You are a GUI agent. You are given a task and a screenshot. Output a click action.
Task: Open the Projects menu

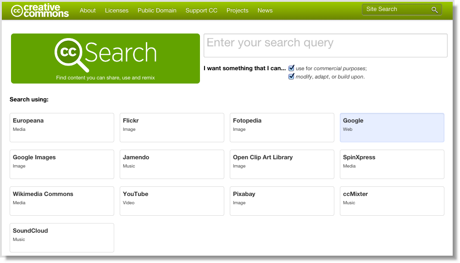pyautogui.click(x=237, y=10)
